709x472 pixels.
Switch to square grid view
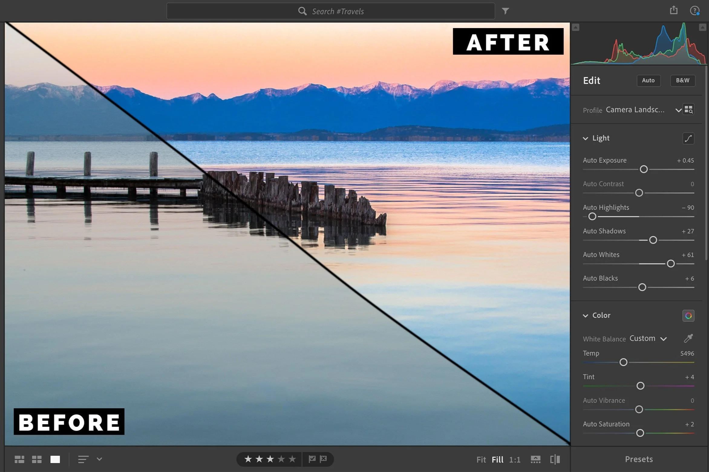37,459
